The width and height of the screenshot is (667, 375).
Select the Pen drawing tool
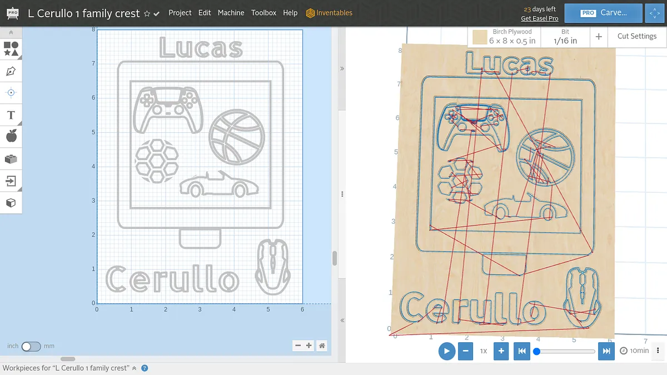click(11, 71)
